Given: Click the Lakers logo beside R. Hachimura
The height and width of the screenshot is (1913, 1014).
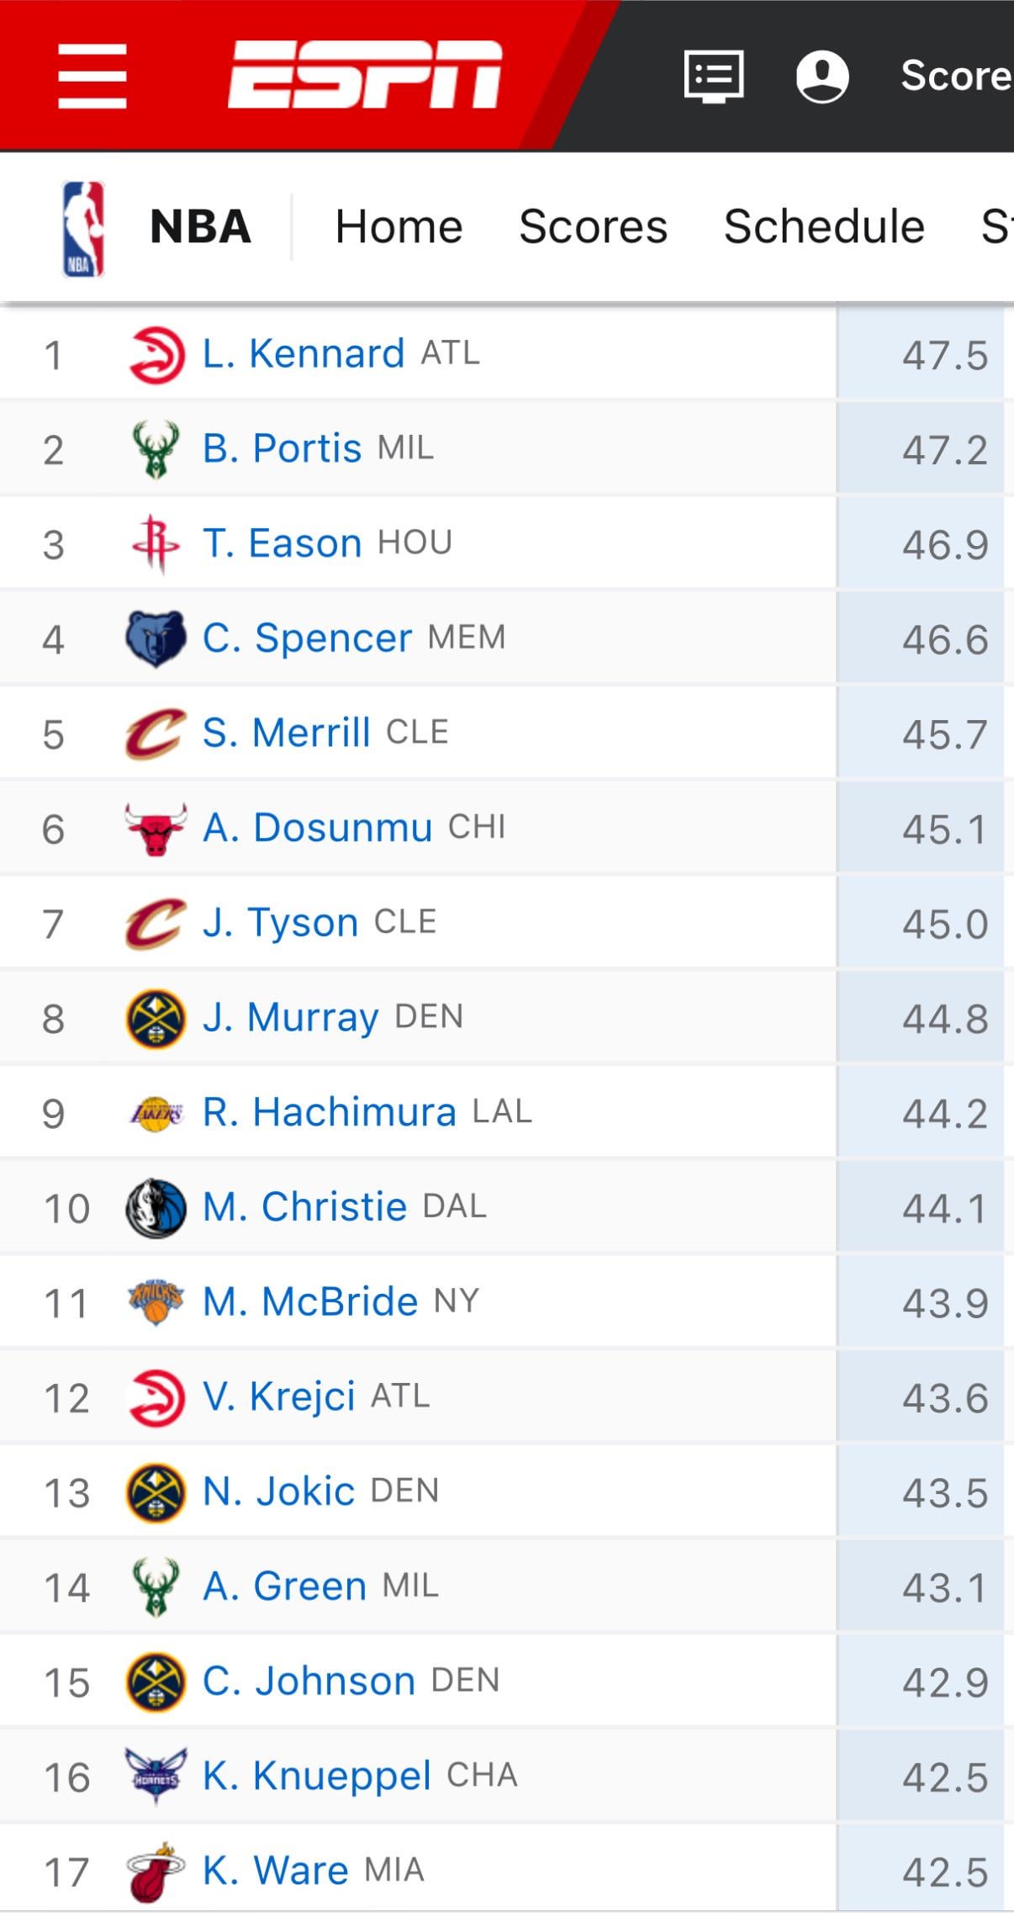Looking at the screenshot, I should (x=156, y=1114).
